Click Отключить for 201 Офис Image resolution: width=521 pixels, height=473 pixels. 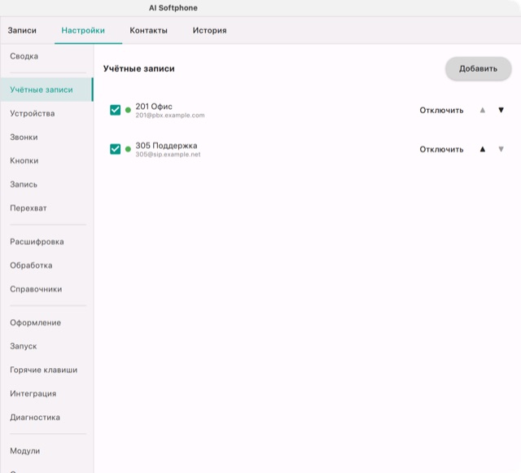click(x=441, y=111)
